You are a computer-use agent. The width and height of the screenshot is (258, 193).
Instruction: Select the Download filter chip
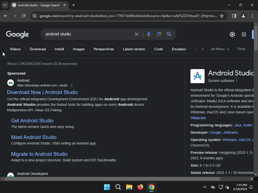point(38,49)
